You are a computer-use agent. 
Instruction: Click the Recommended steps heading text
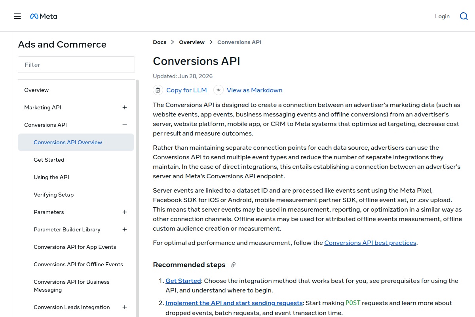[189, 265]
